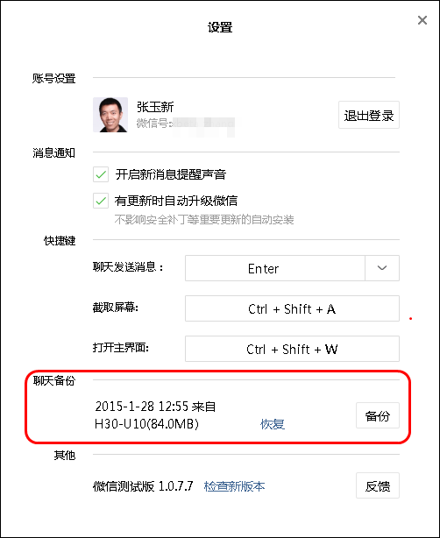Image resolution: width=440 pixels, height=538 pixels.
Task: Click the 不影响安全补丁等重要更新的自动安装 hint text
Action: (204, 220)
